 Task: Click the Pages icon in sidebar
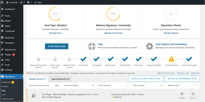[2, 26]
